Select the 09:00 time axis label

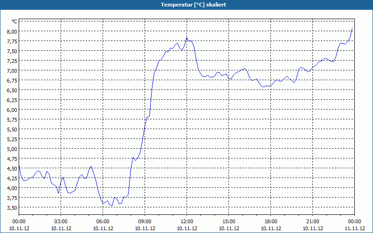[145, 222]
